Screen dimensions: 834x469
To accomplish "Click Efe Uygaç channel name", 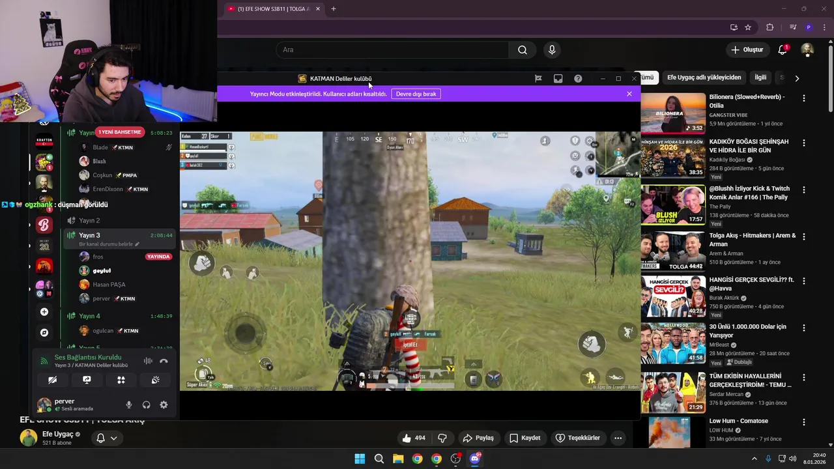I will [x=57, y=434].
